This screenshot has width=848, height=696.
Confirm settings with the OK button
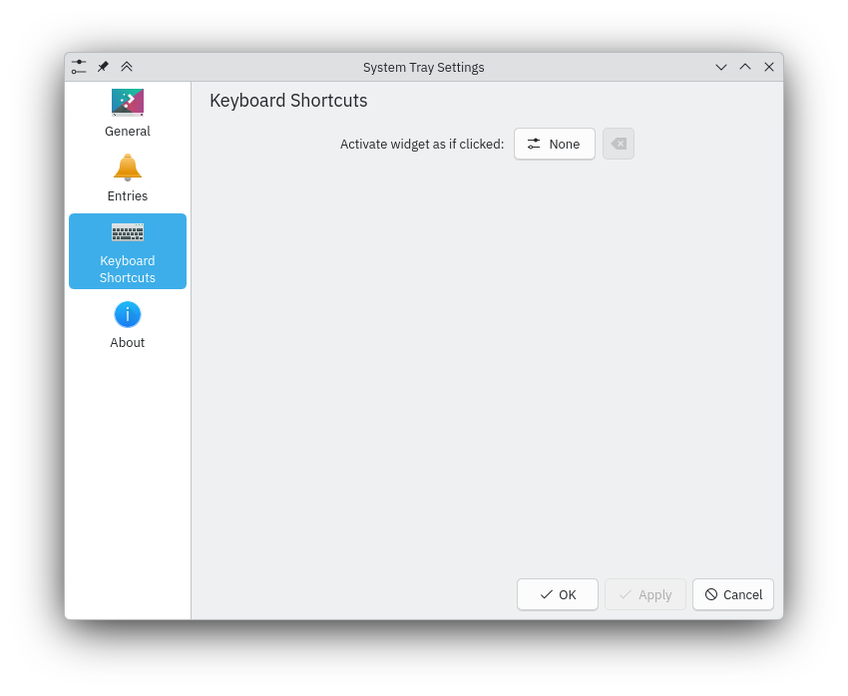click(x=558, y=594)
